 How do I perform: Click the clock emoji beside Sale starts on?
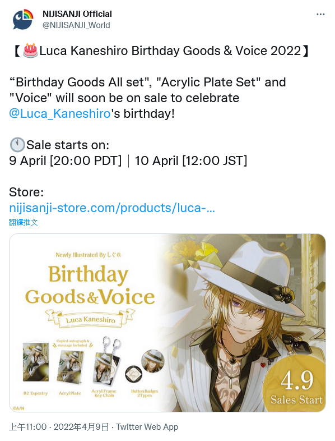pyautogui.click(x=17, y=145)
